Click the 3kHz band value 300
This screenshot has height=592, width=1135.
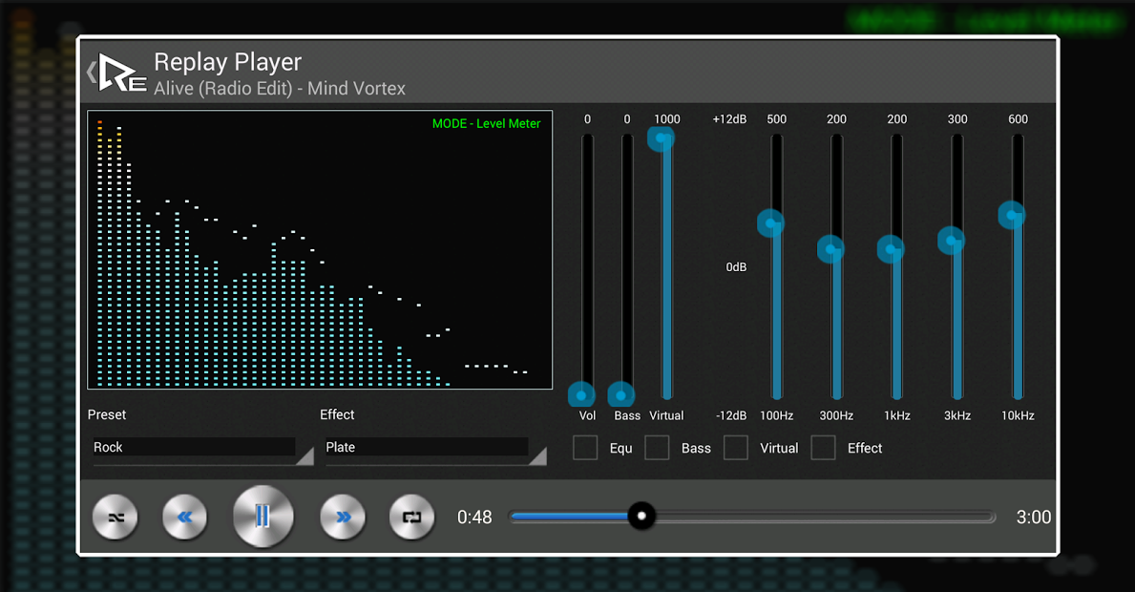pyautogui.click(x=957, y=119)
